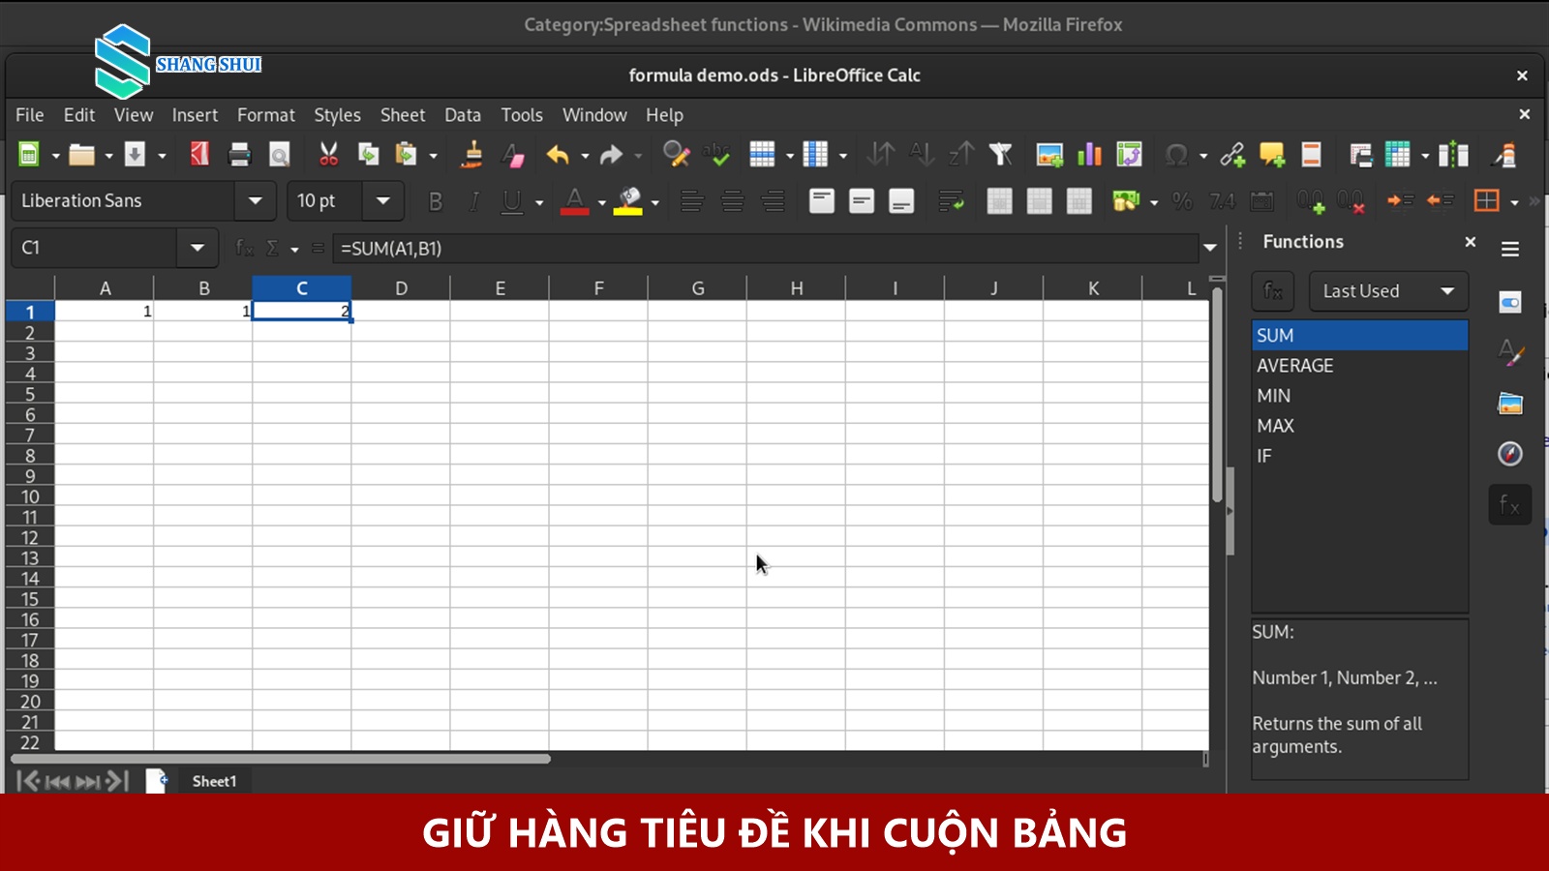
Task: Export as PDF icon
Action: [x=199, y=155]
